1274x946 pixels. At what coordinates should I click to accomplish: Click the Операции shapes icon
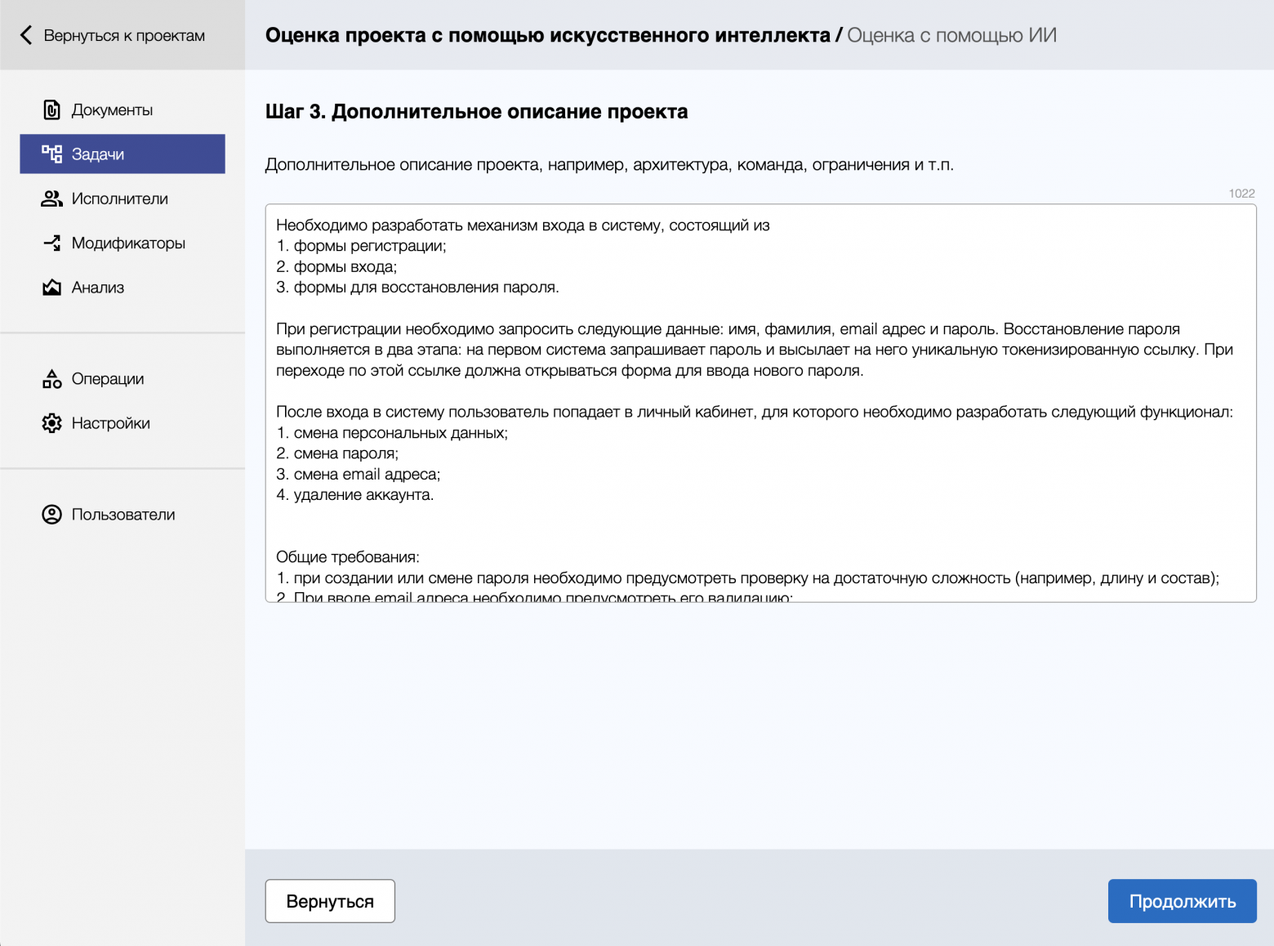point(51,379)
